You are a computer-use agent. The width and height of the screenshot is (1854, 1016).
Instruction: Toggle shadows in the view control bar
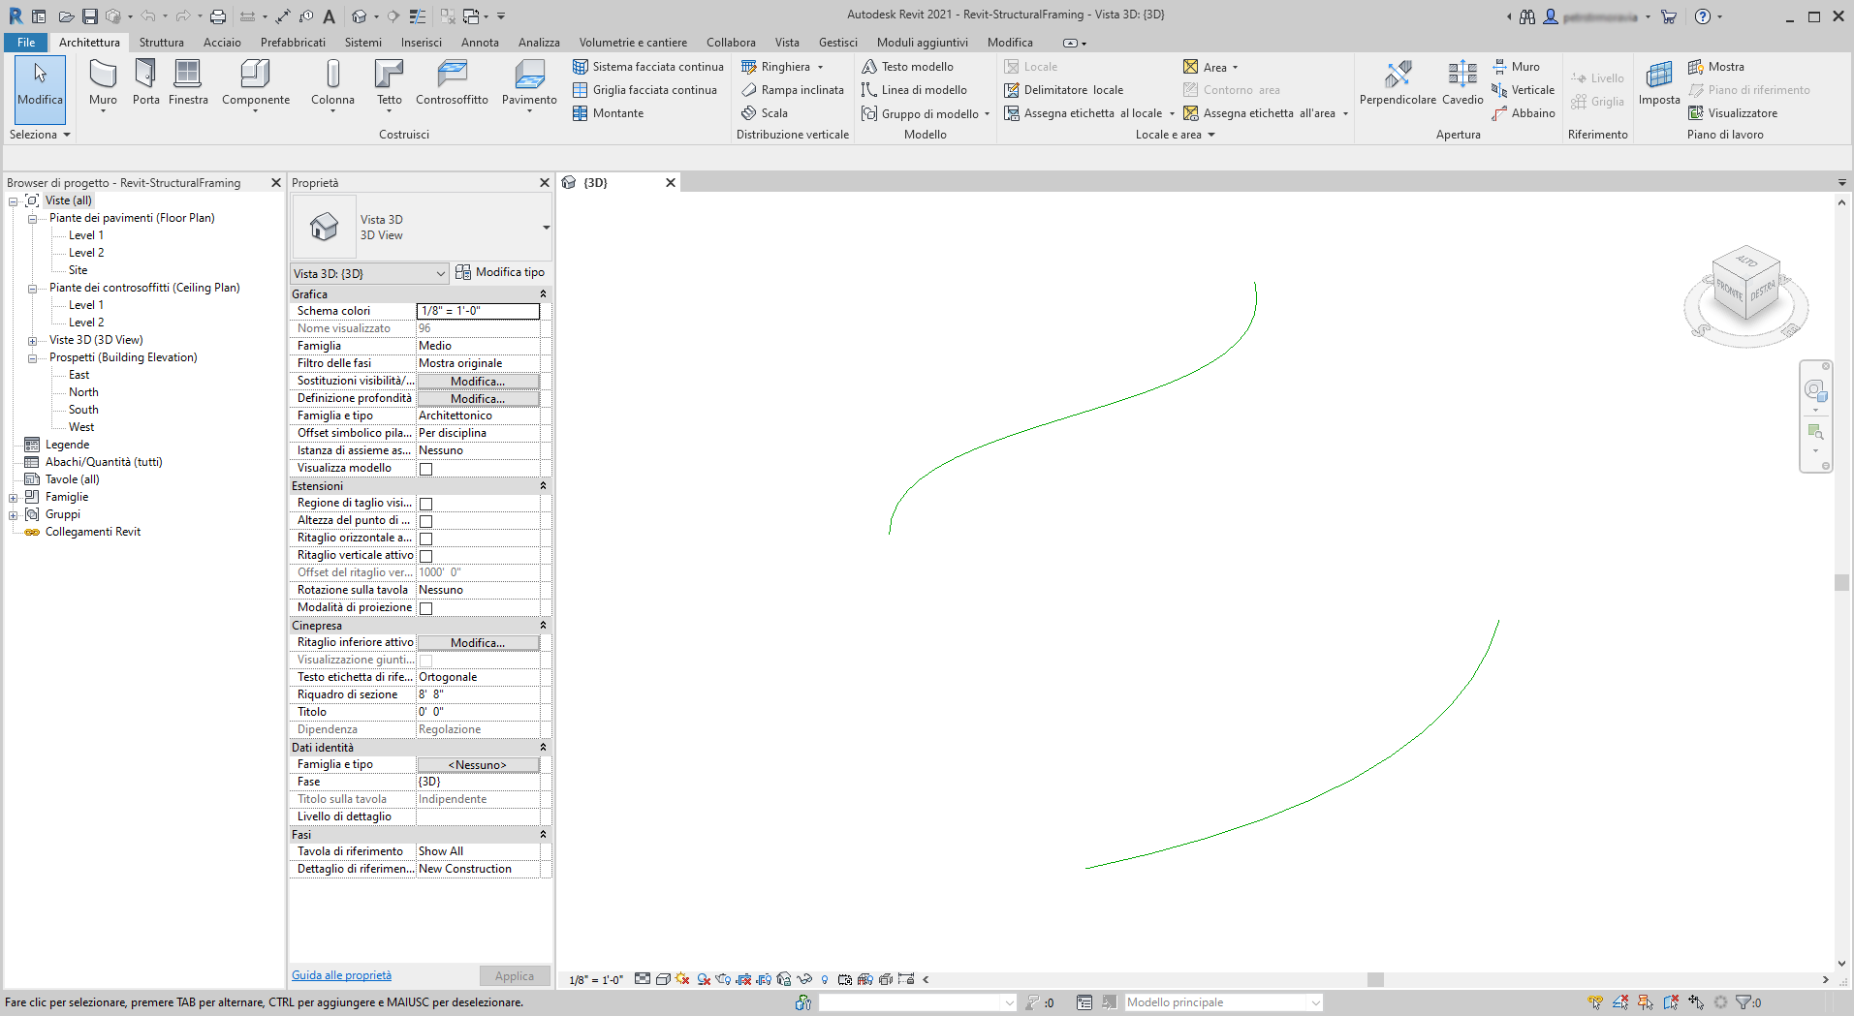pos(682,979)
